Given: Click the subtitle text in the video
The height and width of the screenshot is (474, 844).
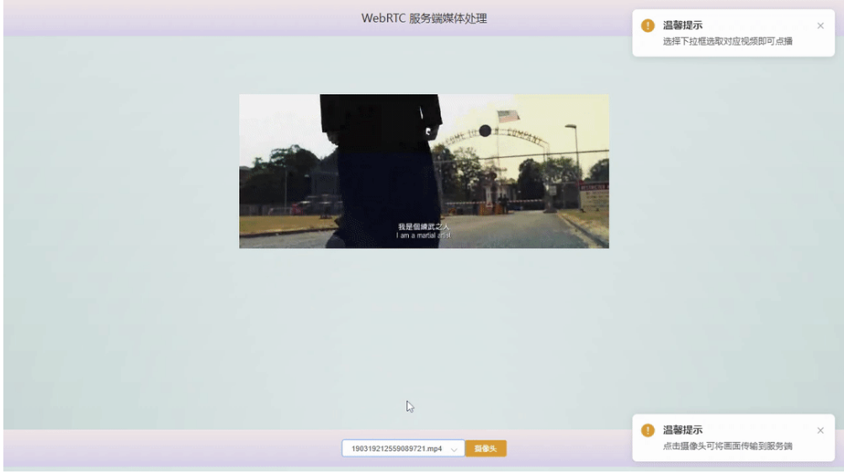Looking at the screenshot, I should [x=423, y=231].
